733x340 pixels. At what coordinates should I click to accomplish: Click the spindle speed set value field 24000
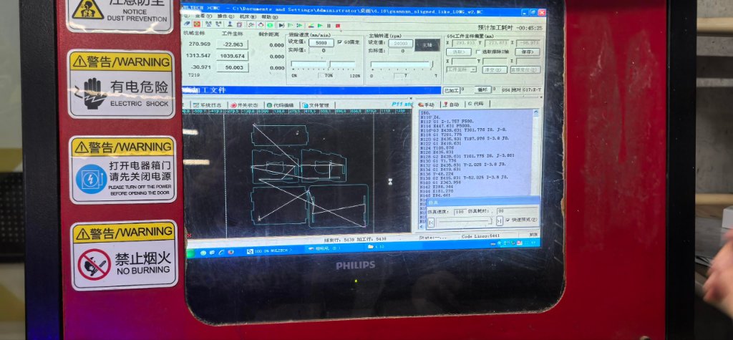(400, 44)
